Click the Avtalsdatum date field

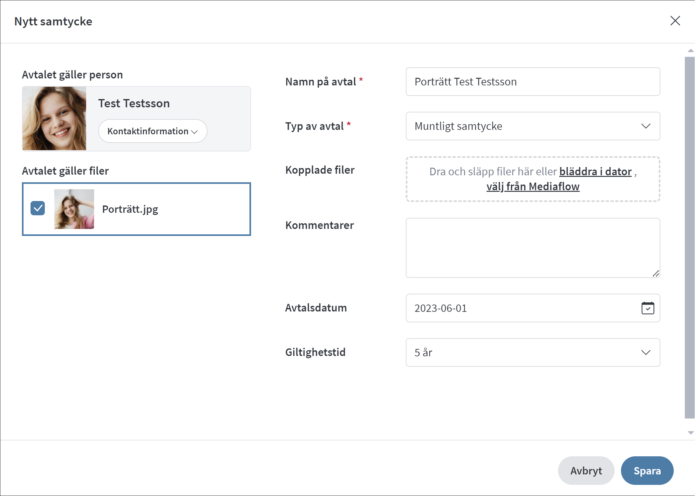(x=521, y=308)
